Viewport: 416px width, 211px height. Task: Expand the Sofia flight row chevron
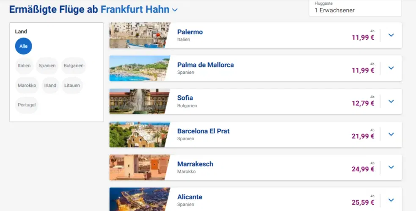pyautogui.click(x=391, y=101)
